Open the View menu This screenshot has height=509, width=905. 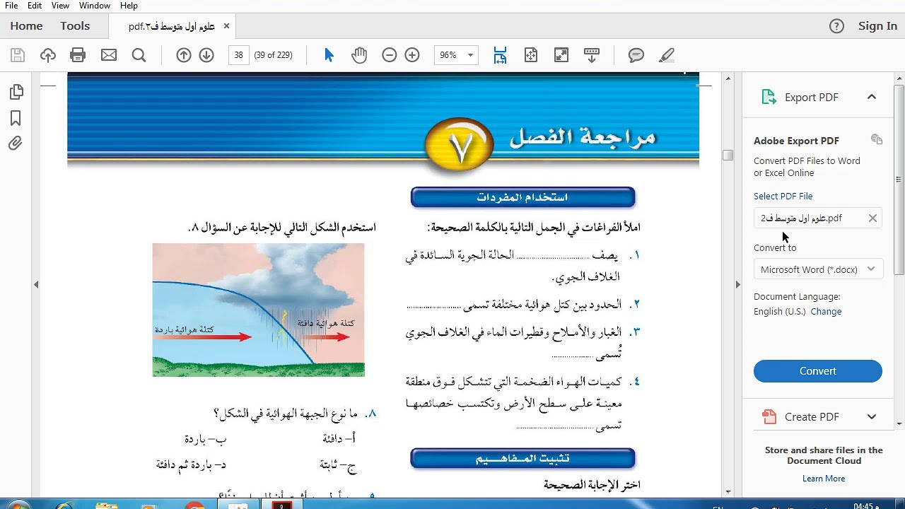[60, 6]
